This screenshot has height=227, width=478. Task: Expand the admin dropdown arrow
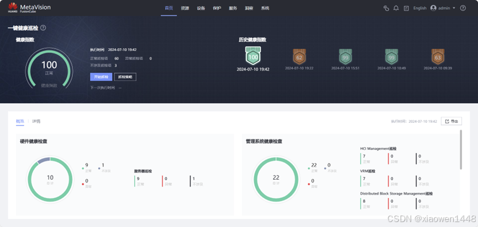pyautogui.click(x=454, y=8)
